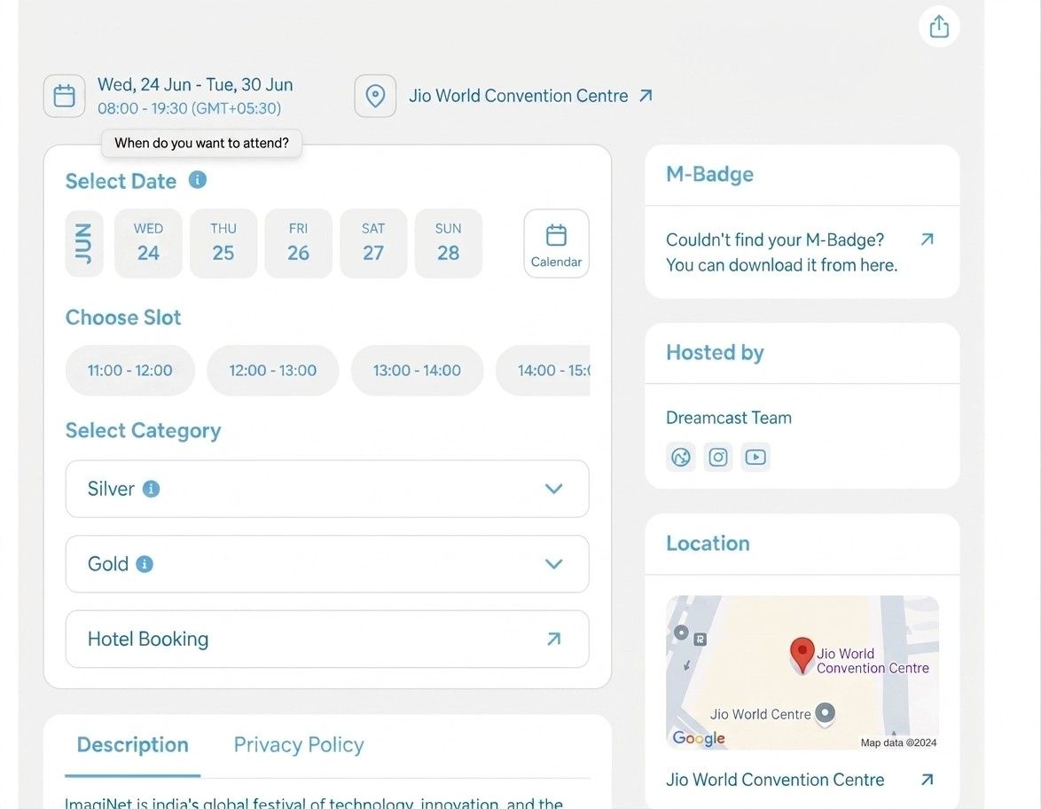Select date FRI 26
The width and height of the screenshot is (1041, 809).
(298, 243)
